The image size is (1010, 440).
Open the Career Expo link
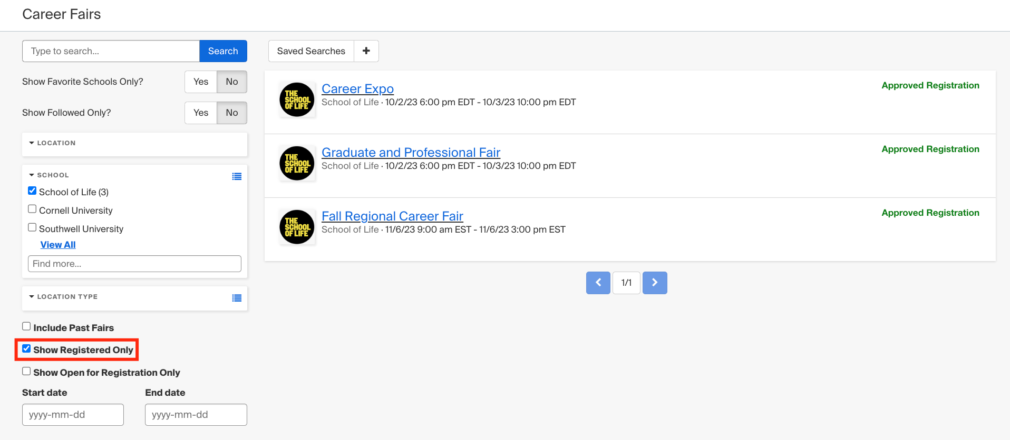[x=357, y=89]
